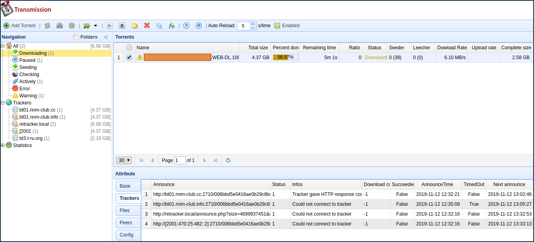Collapse the All tree node

pos(3,46)
